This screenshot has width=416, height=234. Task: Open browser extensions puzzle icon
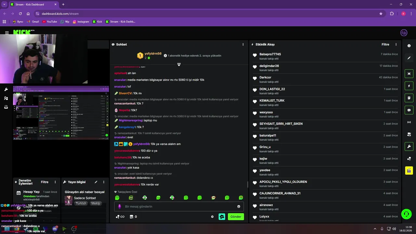click(392, 14)
